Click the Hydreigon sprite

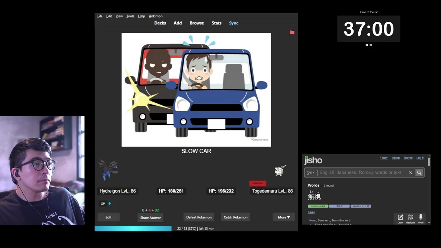coord(108,170)
